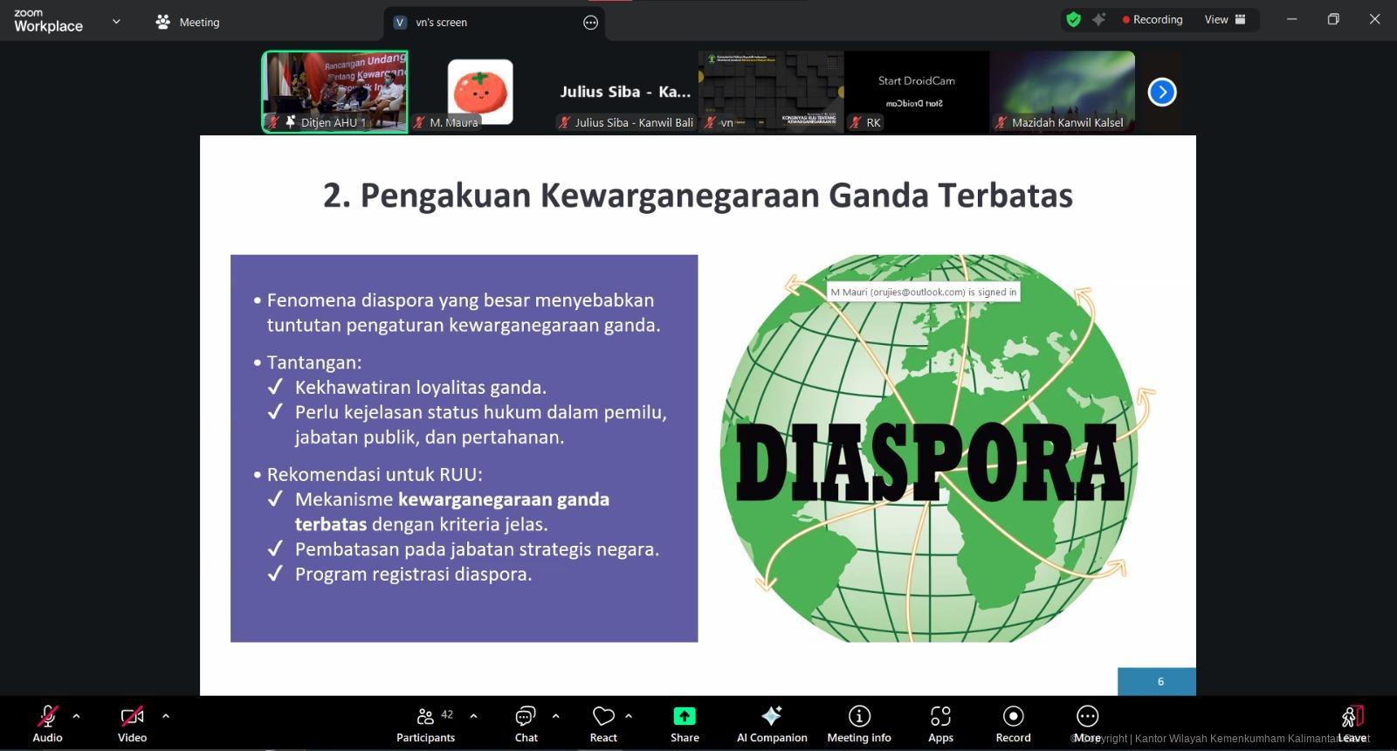The height and width of the screenshot is (751, 1397).
Task: Click muted mic icon on M. Maura
Action: (x=420, y=122)
